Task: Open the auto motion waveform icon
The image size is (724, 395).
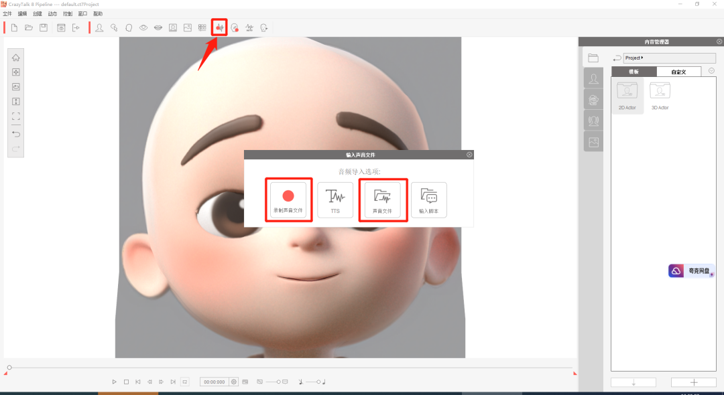Action: tap(249, 27)
